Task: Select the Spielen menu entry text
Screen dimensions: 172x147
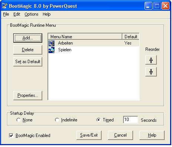Action: 65,50
